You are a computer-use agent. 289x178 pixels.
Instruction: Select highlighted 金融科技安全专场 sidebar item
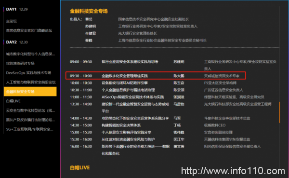[30, 92]
